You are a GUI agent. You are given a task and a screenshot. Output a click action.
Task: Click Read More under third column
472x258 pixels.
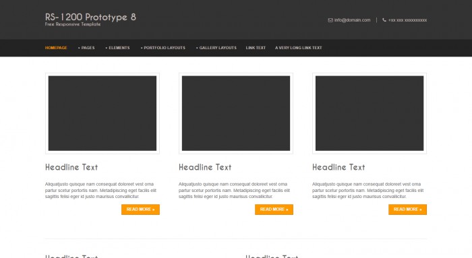pos(407,209)
